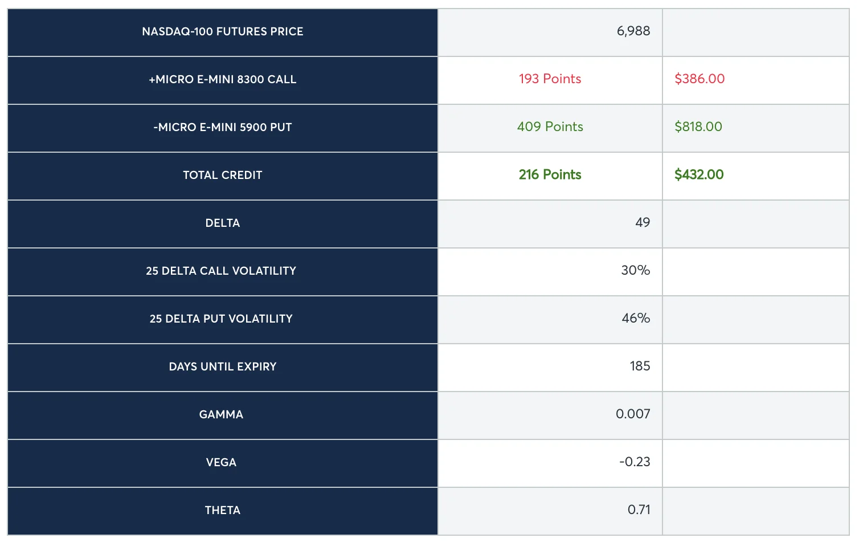This screenshot has height=546, width=859.
Task: Click the Gamma row label
Action: click(x=221, y=415)
